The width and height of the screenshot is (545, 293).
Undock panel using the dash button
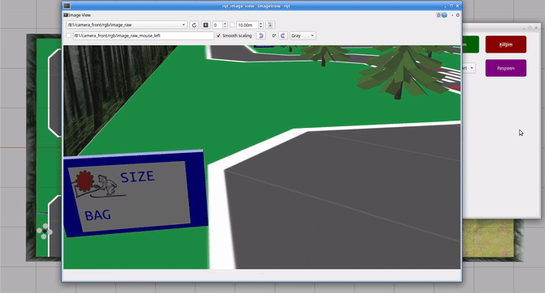[x=453, y=15]
